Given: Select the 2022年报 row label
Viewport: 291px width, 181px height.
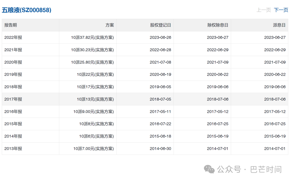Looking at the screenshot, I should pos(13,38).
